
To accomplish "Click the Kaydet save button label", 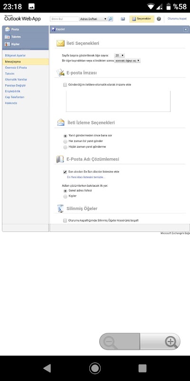I will click(60, 30).
